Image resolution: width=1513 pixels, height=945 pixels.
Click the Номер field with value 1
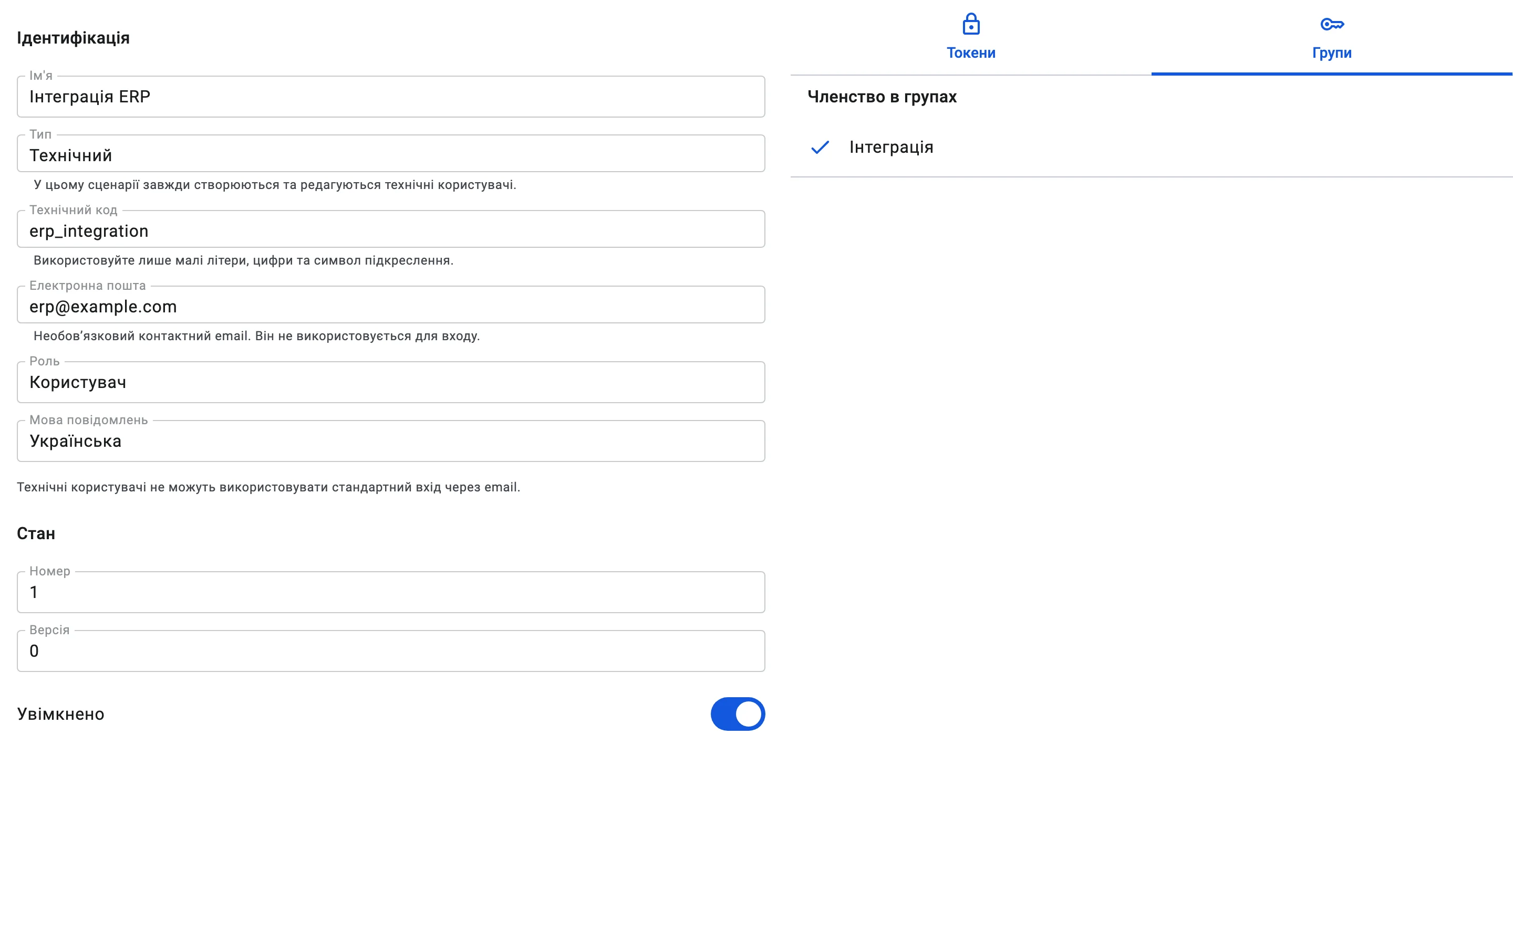coord(391,593)
